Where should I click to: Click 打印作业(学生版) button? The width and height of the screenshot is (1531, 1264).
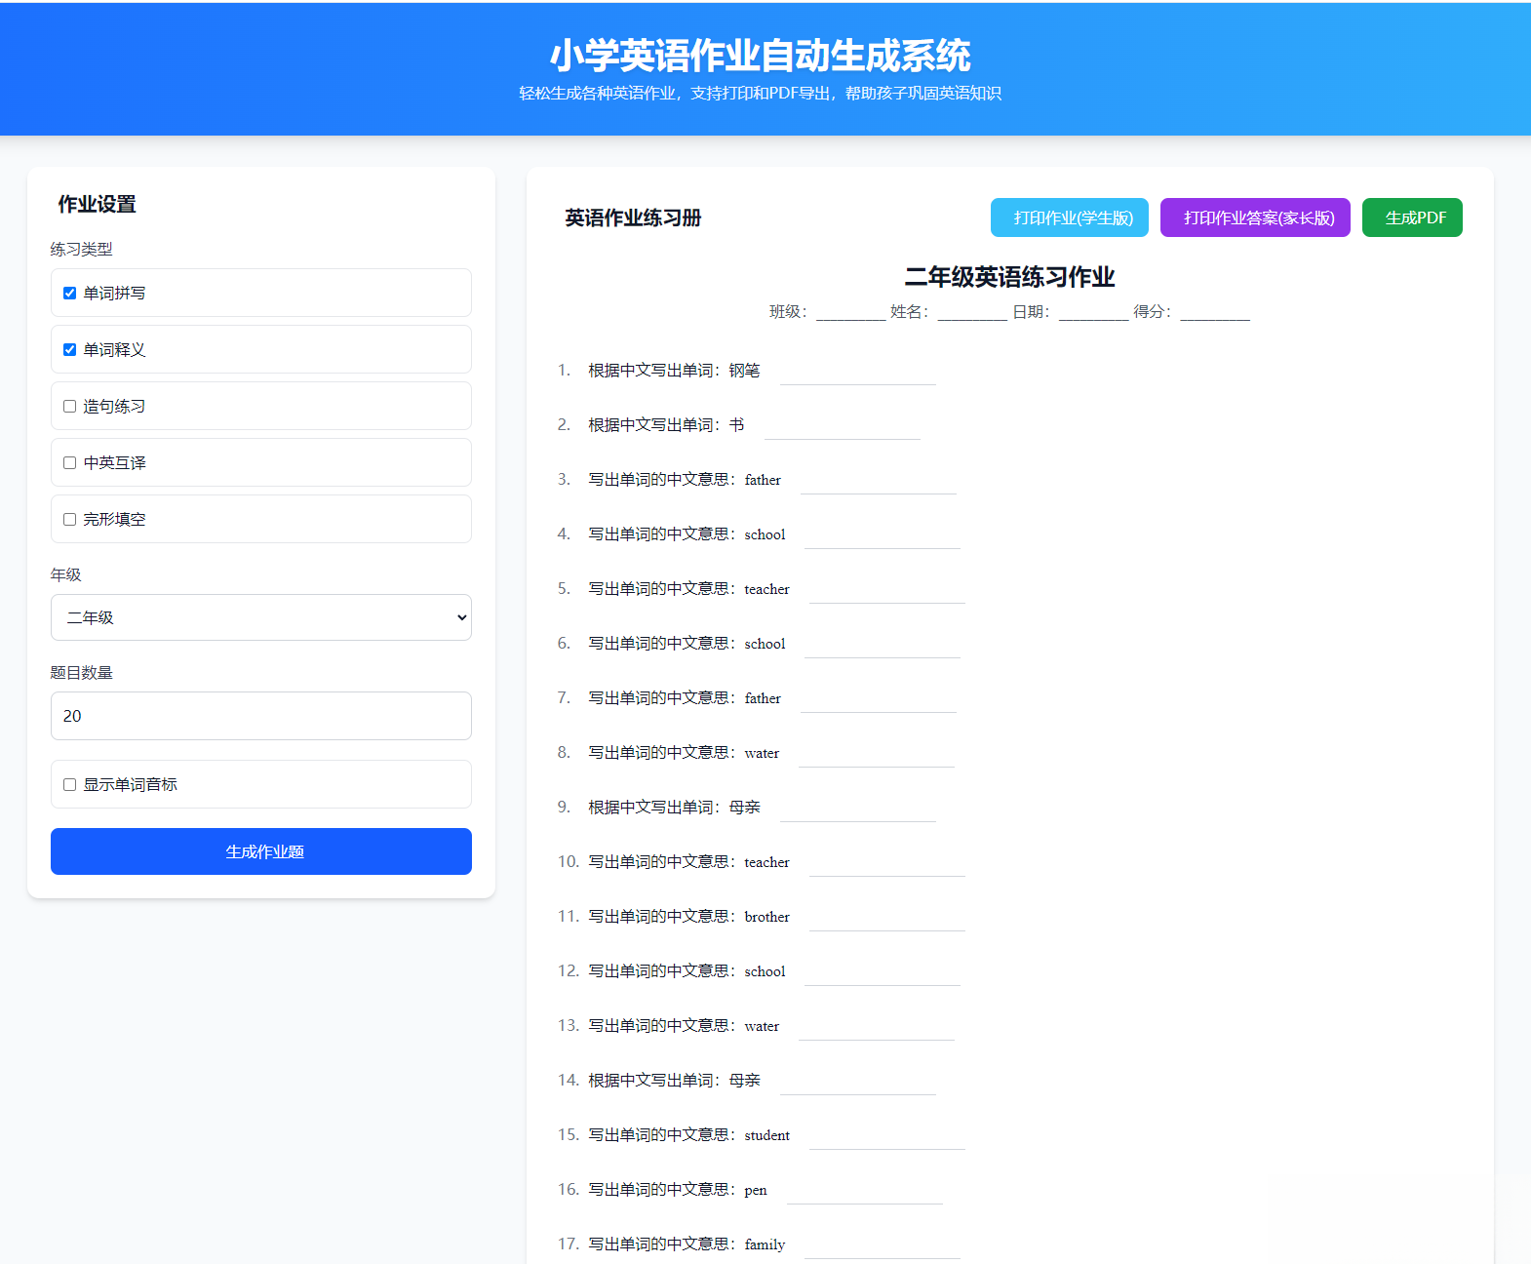click(1069, 217)
